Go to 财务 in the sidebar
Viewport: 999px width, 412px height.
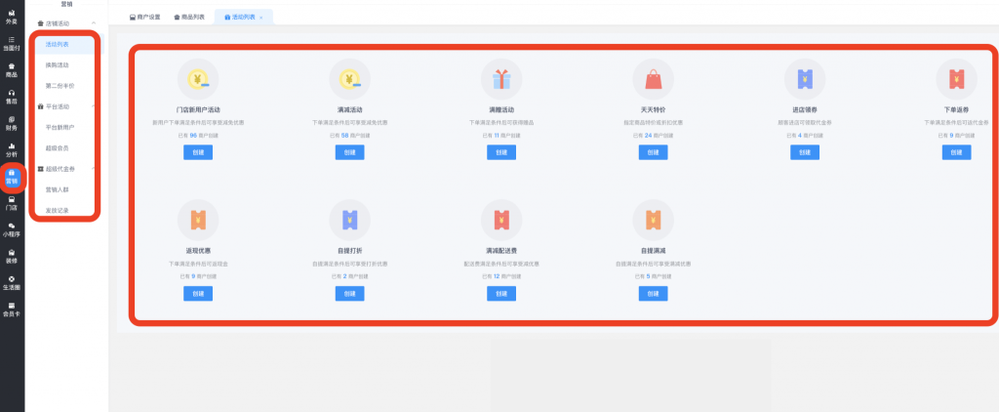point(12,122)
